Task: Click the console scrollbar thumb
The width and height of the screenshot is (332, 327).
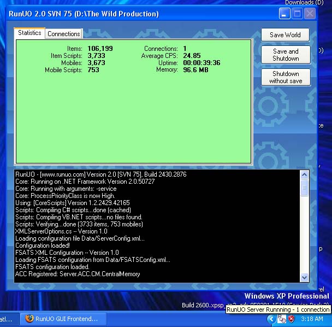Action: click(304, 188)
